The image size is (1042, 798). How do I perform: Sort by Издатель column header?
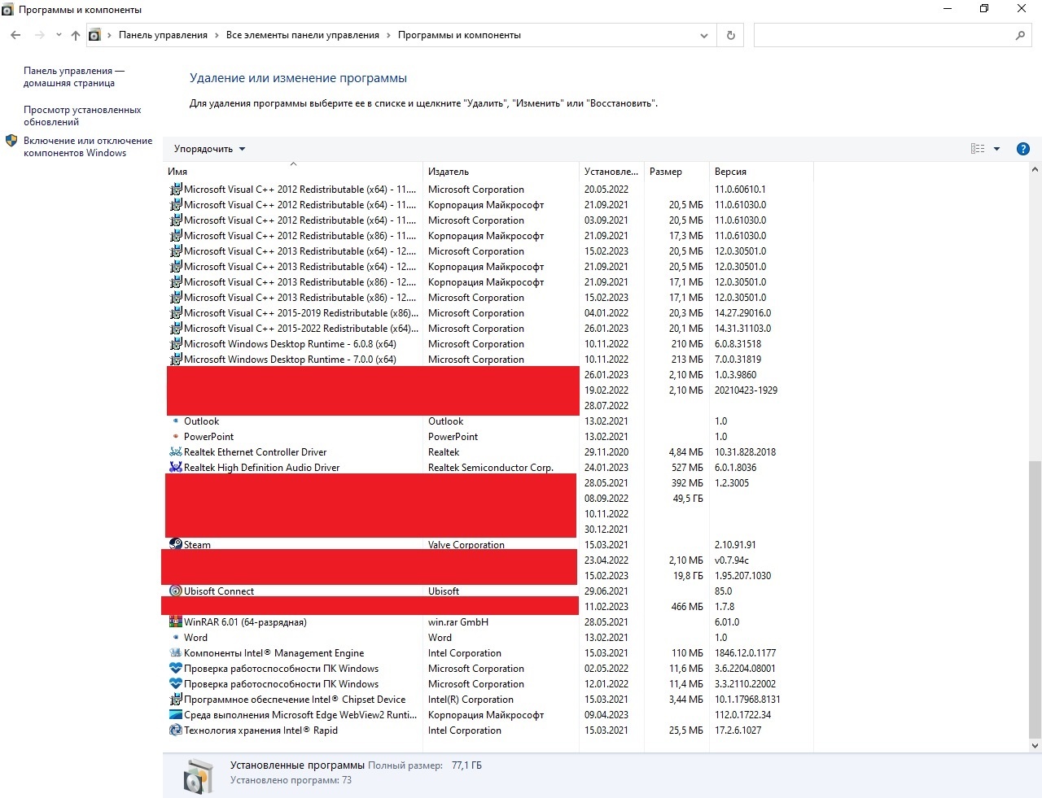pos(501,172)
